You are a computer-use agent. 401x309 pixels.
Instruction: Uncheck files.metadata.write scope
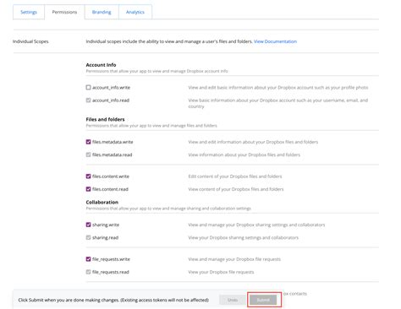88,142
